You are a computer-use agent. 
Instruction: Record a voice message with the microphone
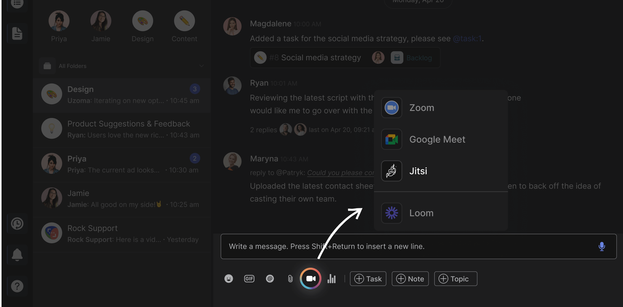601,246
